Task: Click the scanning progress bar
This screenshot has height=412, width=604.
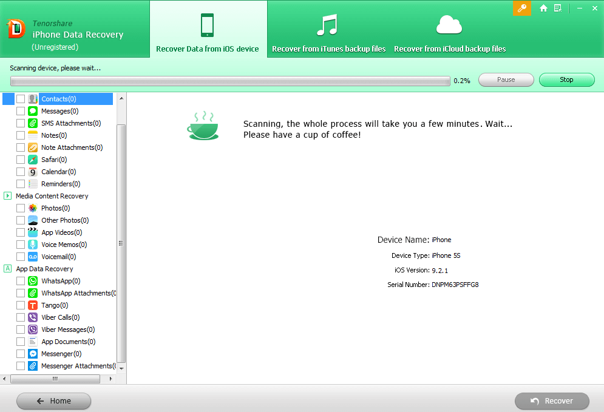Action: (230, 81)
